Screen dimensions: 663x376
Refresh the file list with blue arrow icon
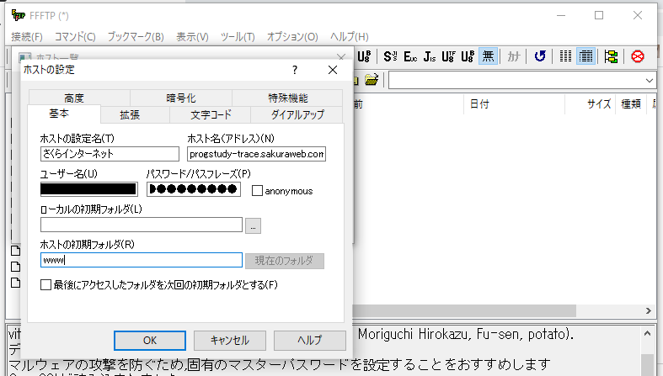click(540, 56)
